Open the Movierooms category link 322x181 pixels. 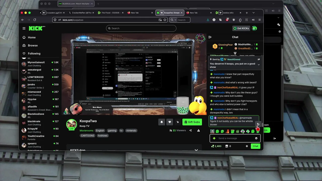pyautogui.click(x=87, y=130)
